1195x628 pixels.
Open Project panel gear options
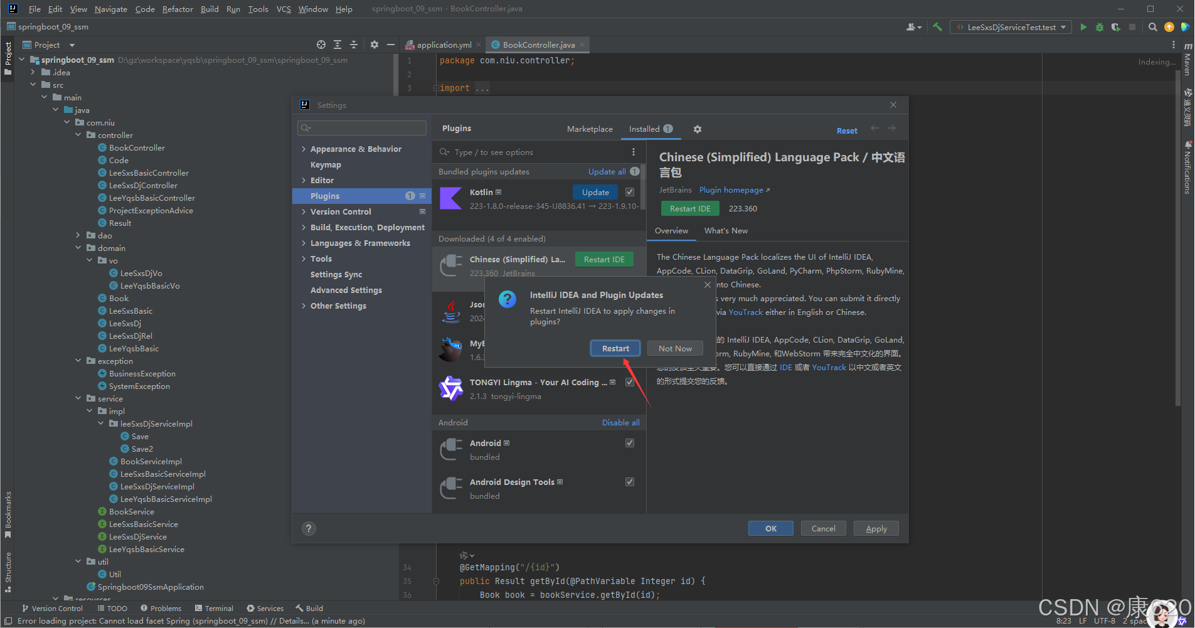pyautogui.click(x=374, y=45)
